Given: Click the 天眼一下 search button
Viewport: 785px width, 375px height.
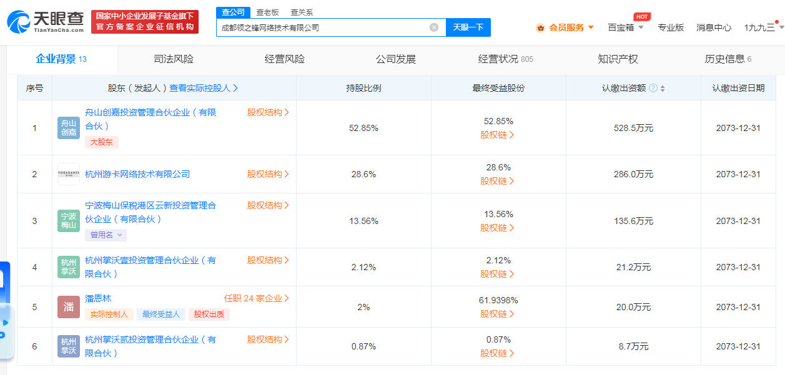Looking at the screenshot, I should [x=468, y=27].
